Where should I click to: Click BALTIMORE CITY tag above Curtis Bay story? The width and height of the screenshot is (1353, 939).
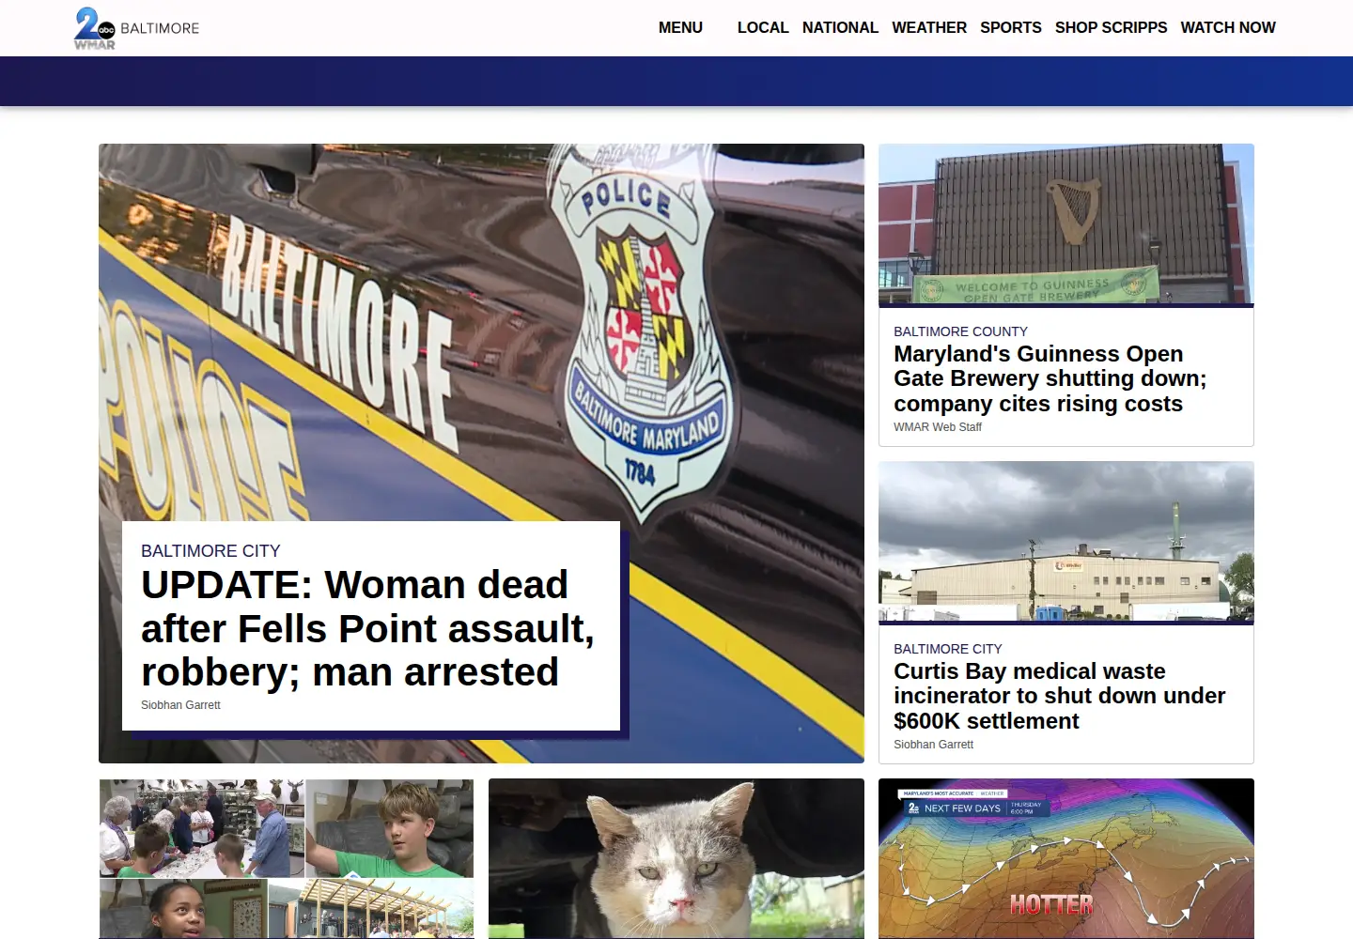point(948,649)
